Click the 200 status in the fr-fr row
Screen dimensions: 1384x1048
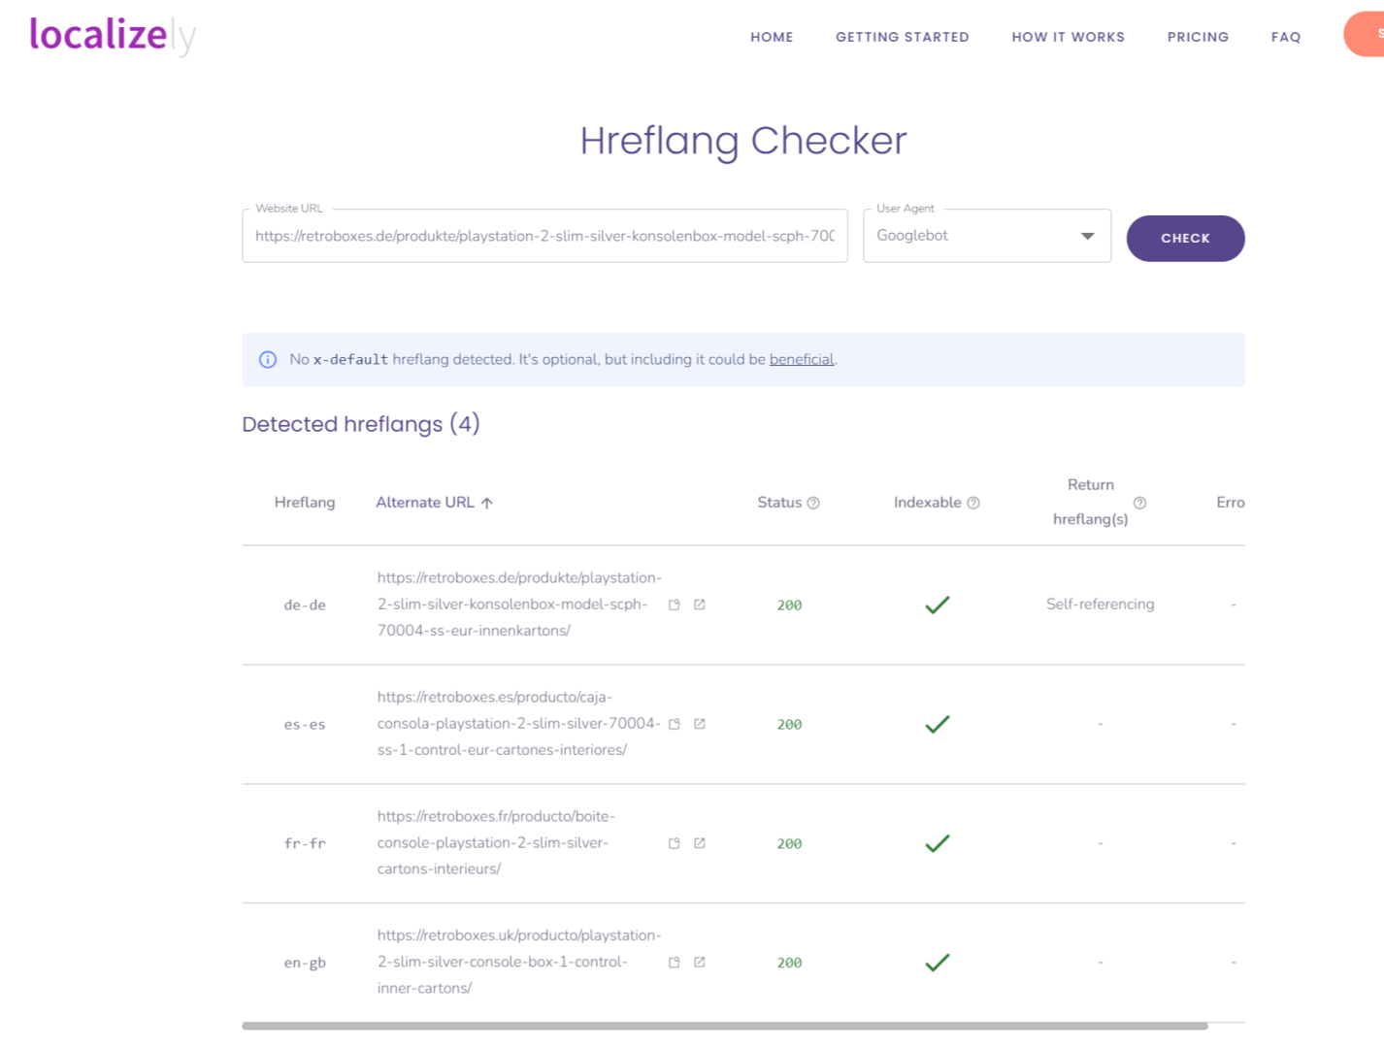pos(789,844)
